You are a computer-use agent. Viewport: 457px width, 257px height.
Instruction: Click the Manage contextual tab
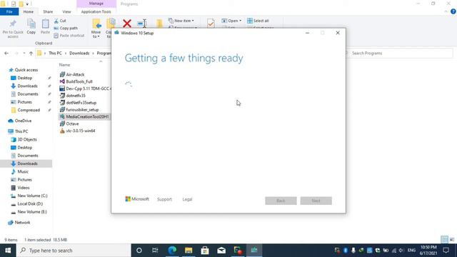[x=96, y=4]
